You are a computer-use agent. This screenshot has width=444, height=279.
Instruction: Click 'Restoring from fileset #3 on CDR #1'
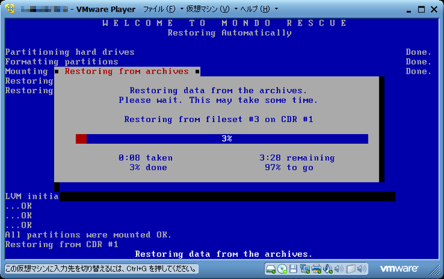click(219, 119)
